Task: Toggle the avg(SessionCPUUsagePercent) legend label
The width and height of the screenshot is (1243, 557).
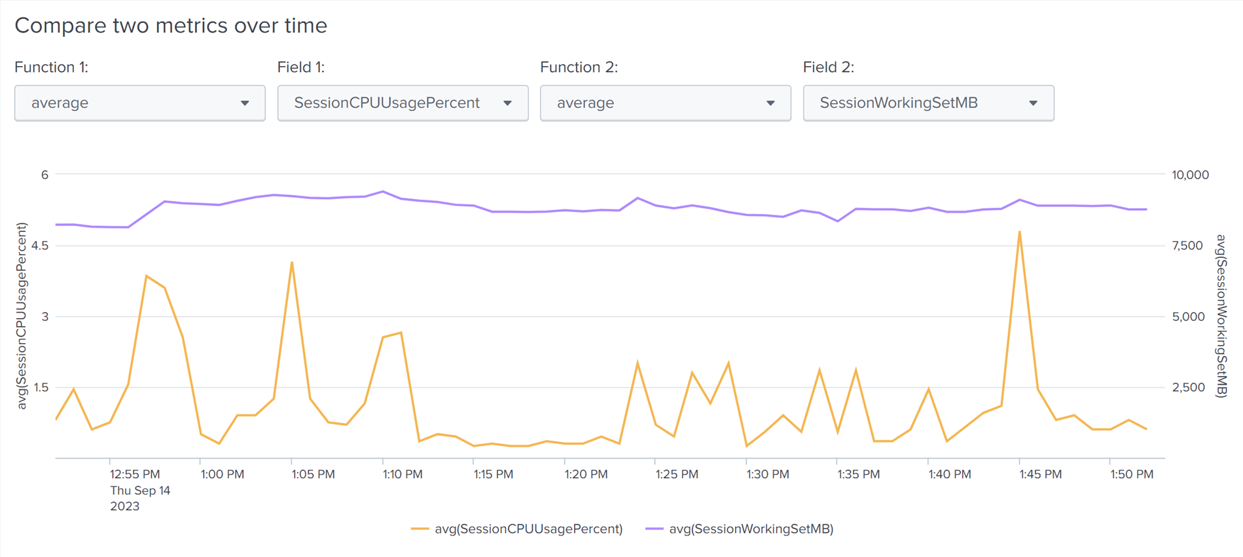Action: (528, 529)
